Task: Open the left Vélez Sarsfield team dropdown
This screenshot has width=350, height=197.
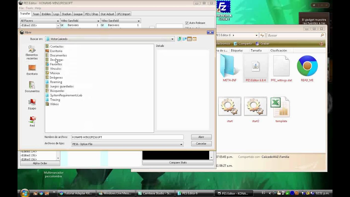Action: [80, 21]
